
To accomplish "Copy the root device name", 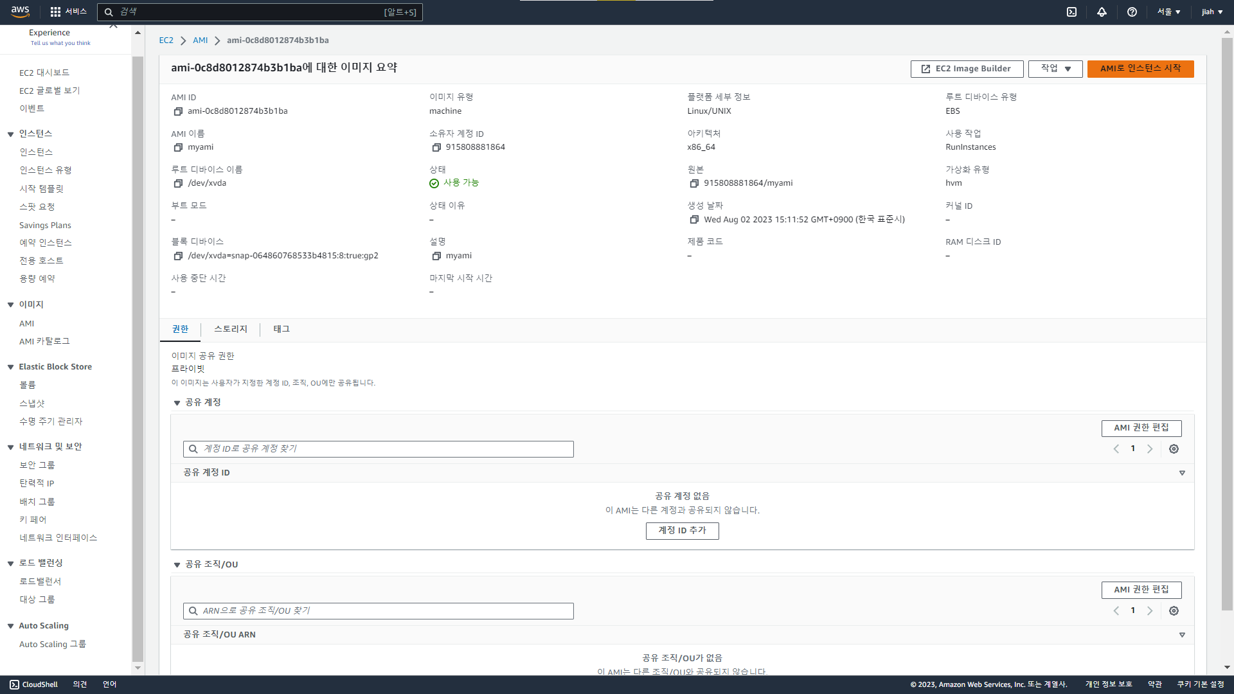I will [178, 183].
